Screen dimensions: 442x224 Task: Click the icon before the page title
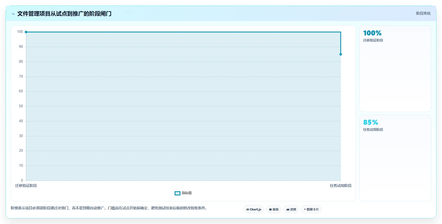[13, 14]
